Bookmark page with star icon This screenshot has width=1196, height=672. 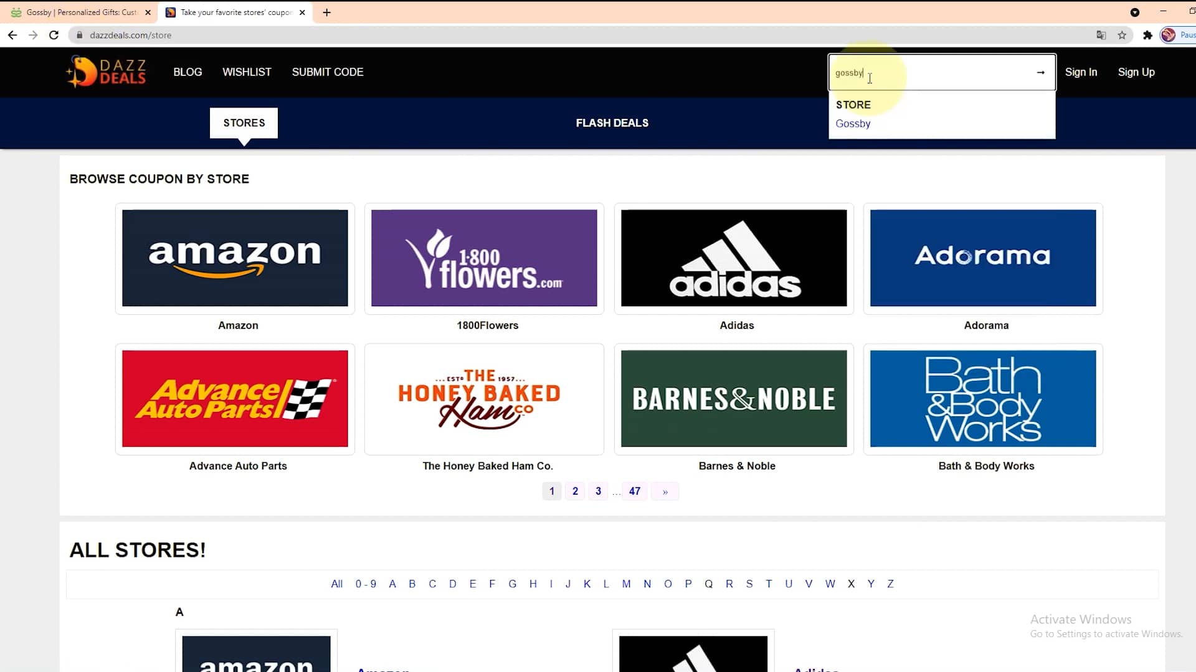tap(1122, 35)
